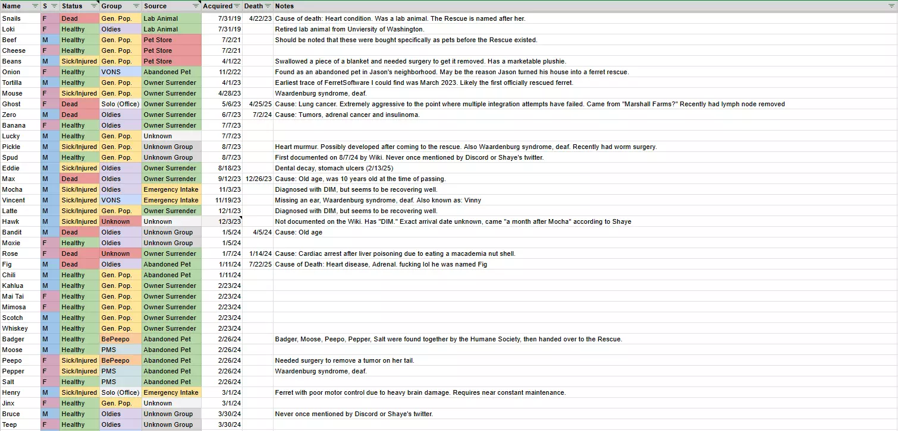The width and height of the screenshot is (898, 431).
Task: Open the Status column filter icon
Action: (94, 6)
